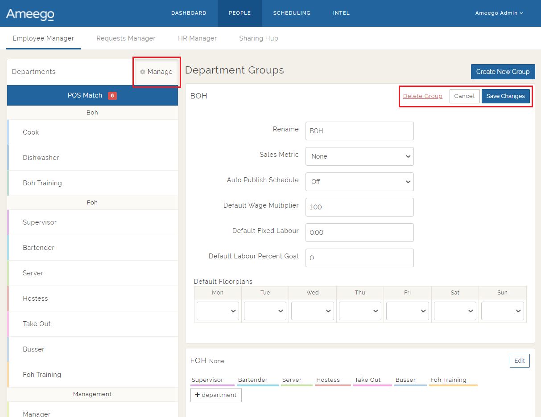Viewport: 541px width, 417px height.
Task: Click the Ameego logo
Action: coord(30,14)
